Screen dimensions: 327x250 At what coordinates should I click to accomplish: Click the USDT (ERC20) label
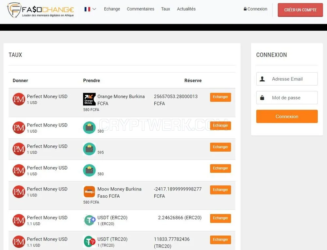(112, 218)
